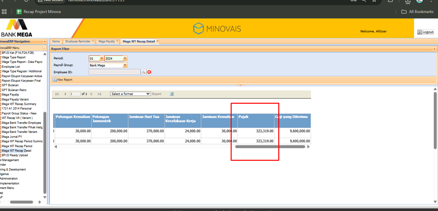Open Employee List in menu

click(x=11, y=67)
